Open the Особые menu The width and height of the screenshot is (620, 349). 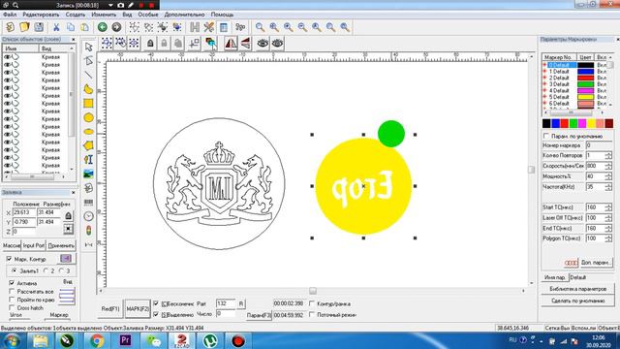point(148,15)
